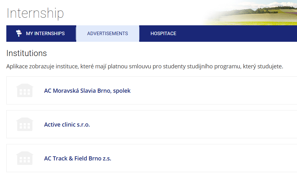Switch to the Advertisements tab

pyautogui.click(x=108, y=34)
